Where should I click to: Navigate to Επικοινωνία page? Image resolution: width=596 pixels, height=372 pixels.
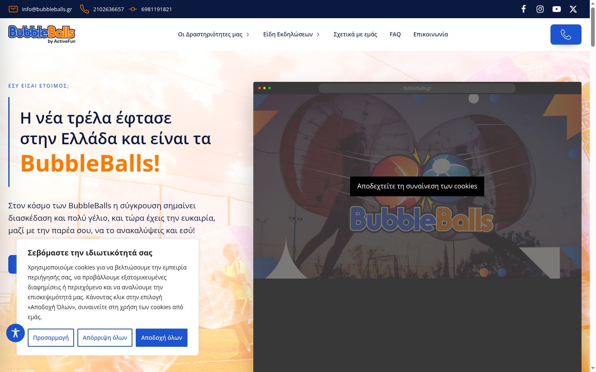click(430, 34)
